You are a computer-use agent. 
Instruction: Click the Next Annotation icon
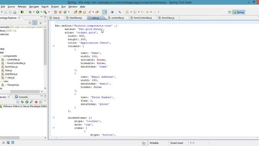pos(127,12)
